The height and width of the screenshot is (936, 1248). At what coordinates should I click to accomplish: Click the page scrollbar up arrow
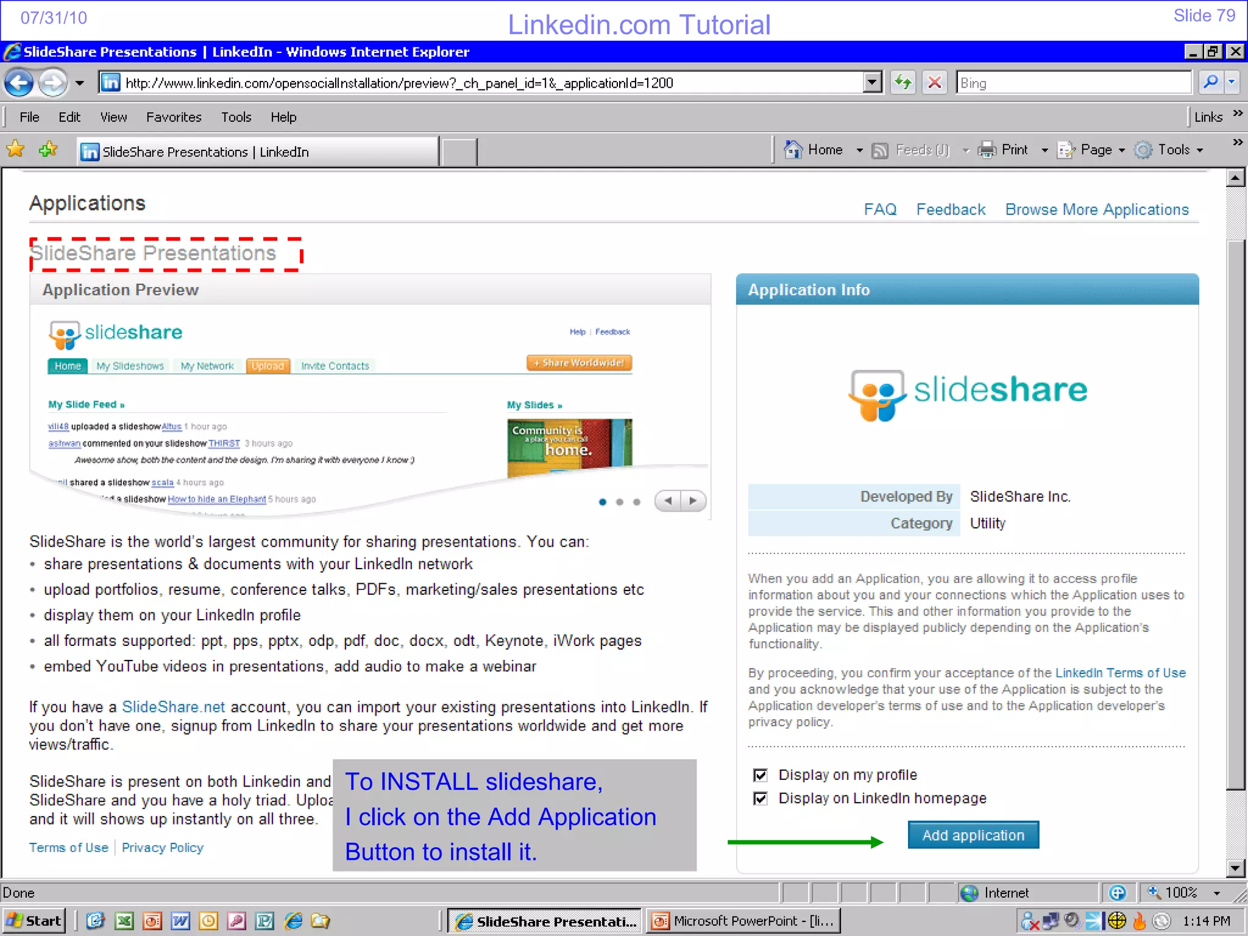(1235, 178)
